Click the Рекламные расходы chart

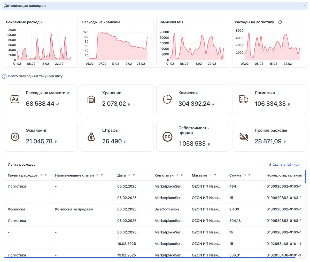(x=41, y=43)
